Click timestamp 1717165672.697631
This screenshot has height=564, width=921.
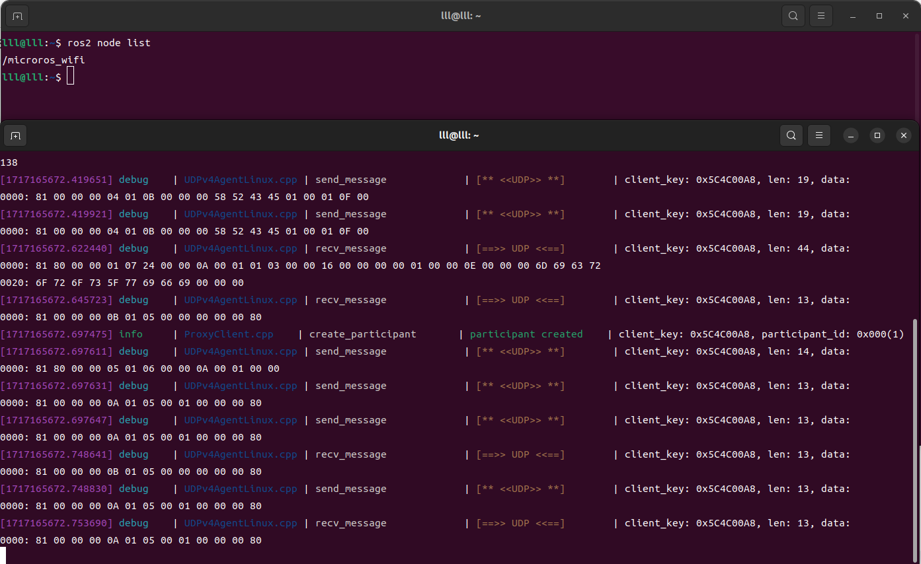point(57,386)
